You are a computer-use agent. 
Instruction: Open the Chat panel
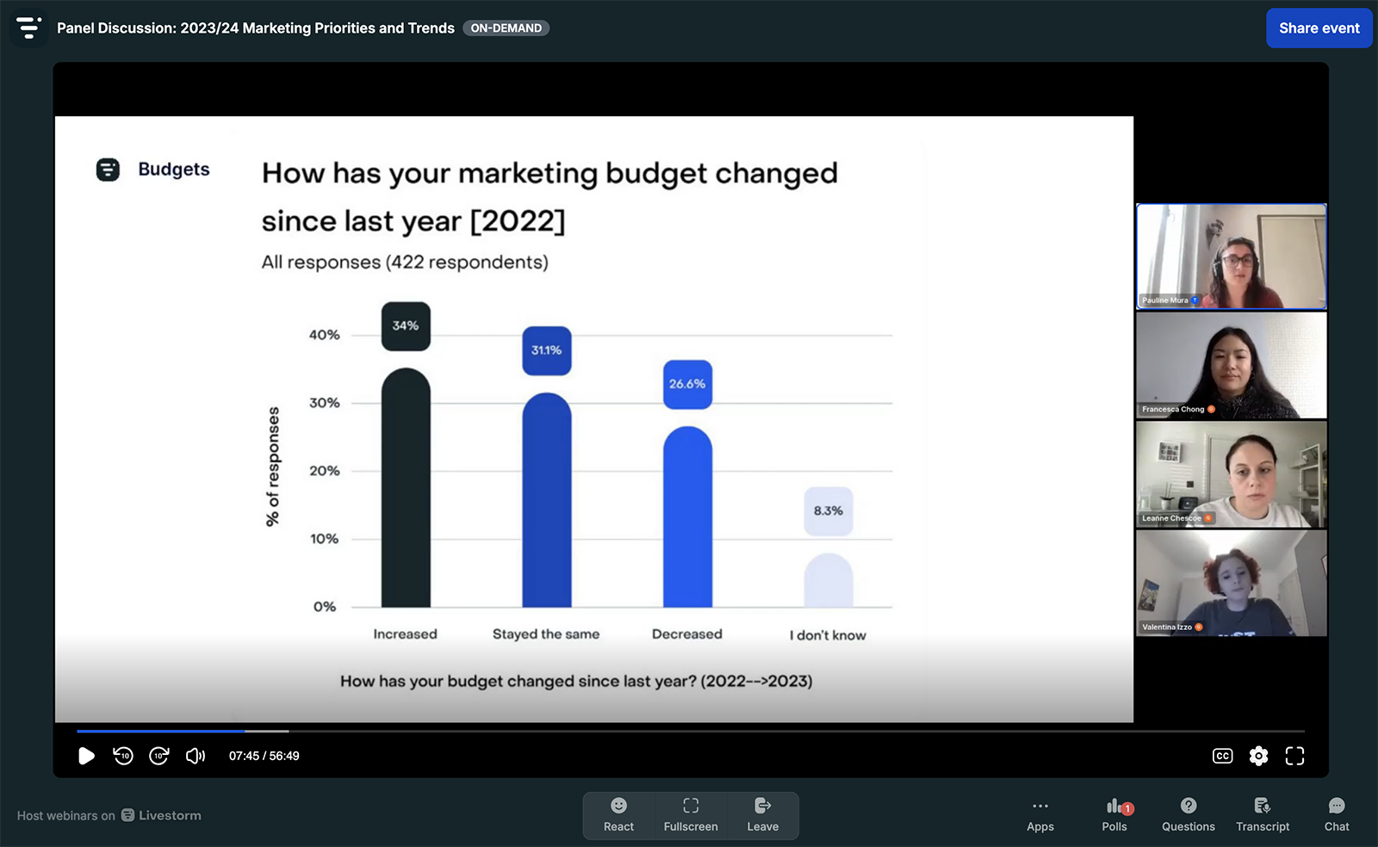1337,815
